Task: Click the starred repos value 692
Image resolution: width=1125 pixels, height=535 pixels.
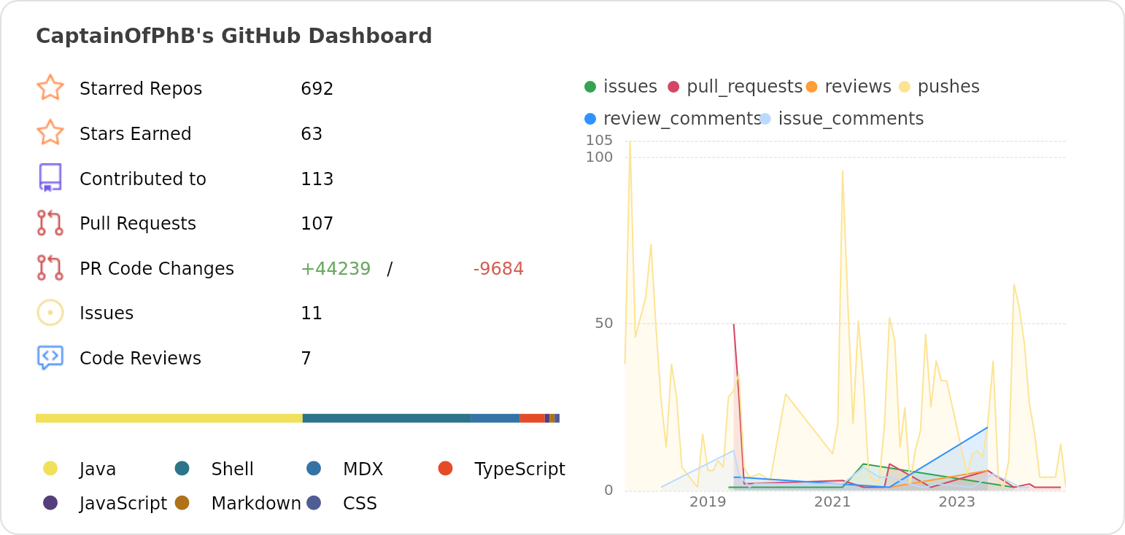Action: click(x=317, y=89)
